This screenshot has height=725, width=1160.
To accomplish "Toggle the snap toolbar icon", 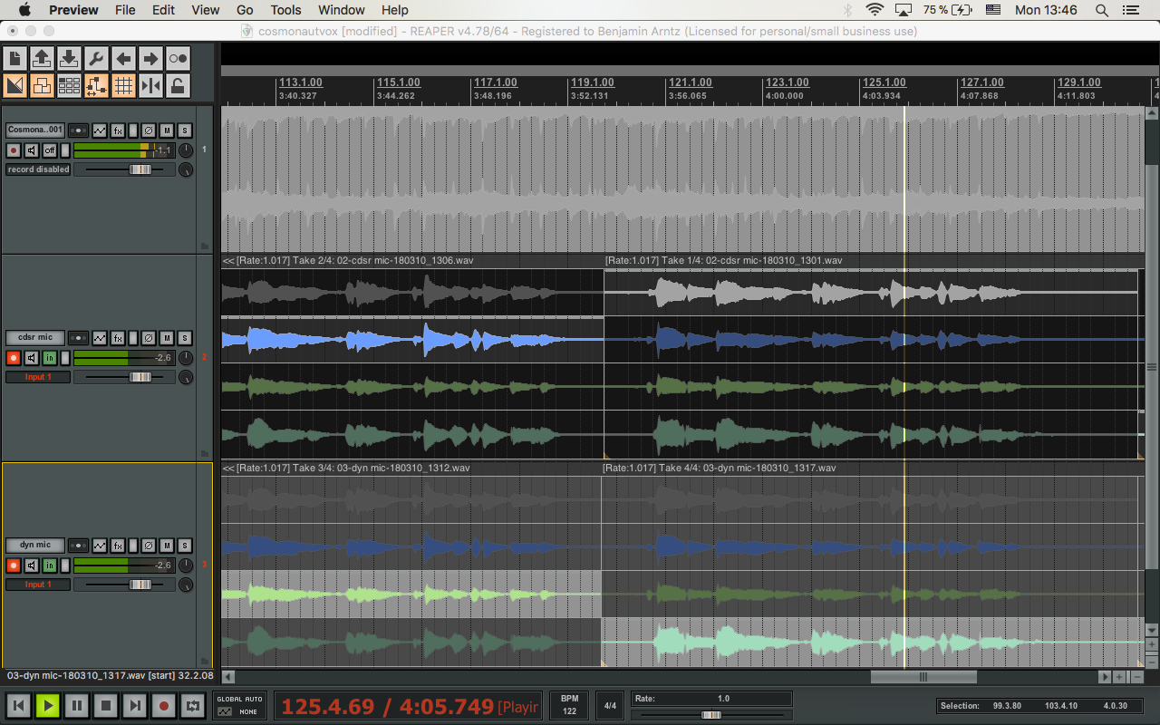I will click(150, 86).
